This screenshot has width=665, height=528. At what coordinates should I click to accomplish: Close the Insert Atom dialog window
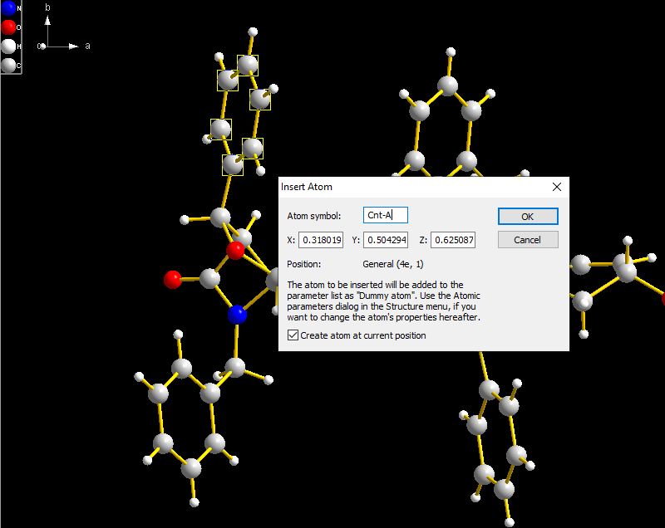pos(556,187)
